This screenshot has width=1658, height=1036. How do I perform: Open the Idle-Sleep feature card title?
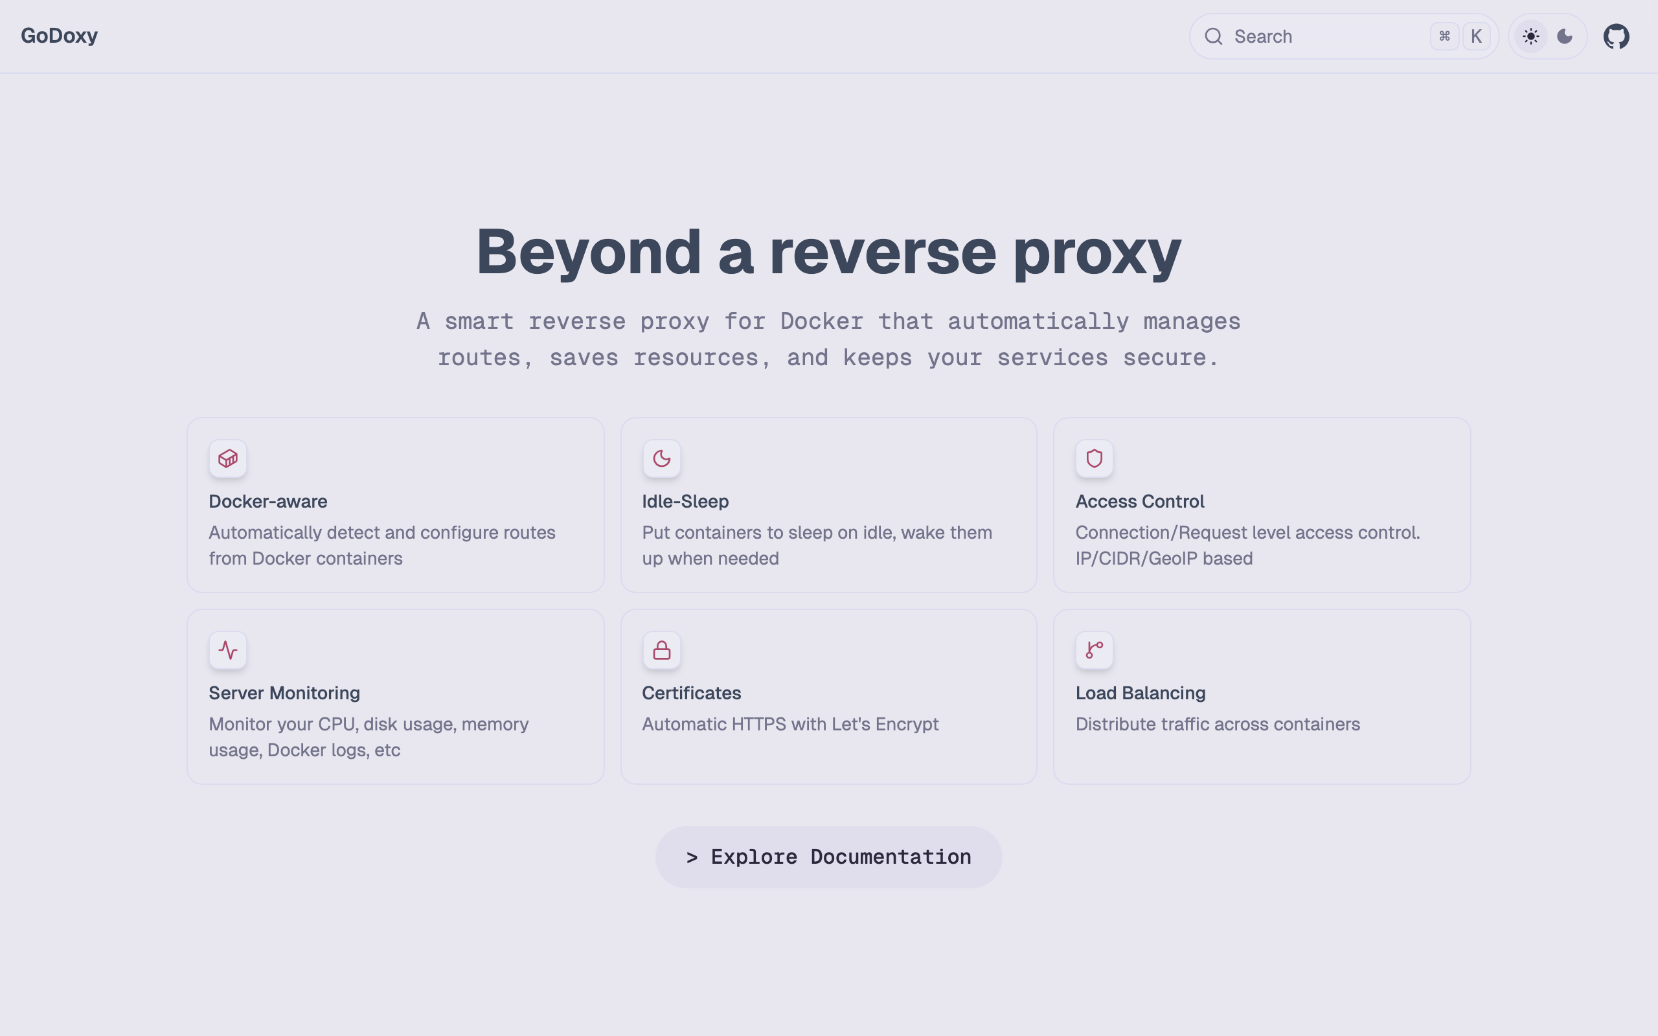pyautogui.click(x=685, y=502)
